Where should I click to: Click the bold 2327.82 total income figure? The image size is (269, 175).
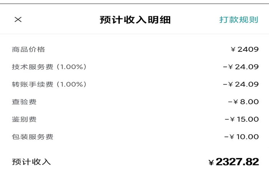pos(237,162)
